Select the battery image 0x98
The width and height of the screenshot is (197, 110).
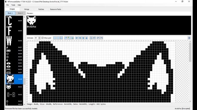click(x=14, y=50)
